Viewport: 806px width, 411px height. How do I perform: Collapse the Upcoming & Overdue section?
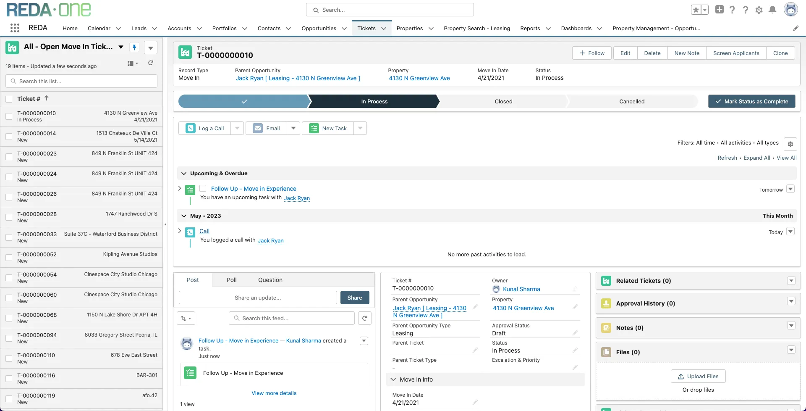click(x=184, y=173)
